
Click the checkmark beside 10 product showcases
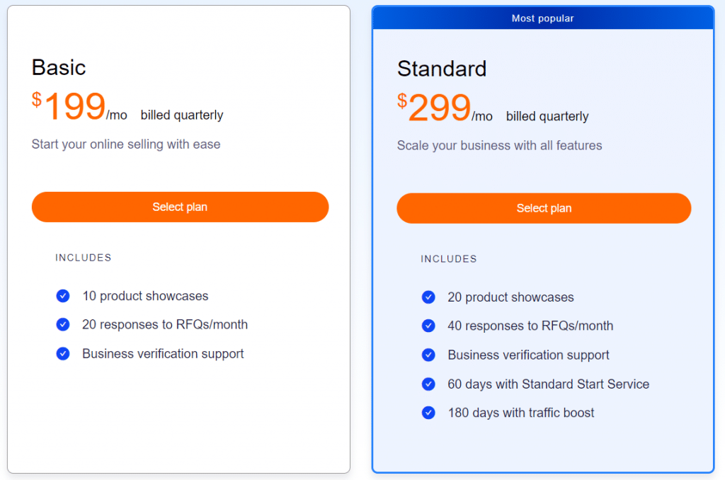[63, 296]
